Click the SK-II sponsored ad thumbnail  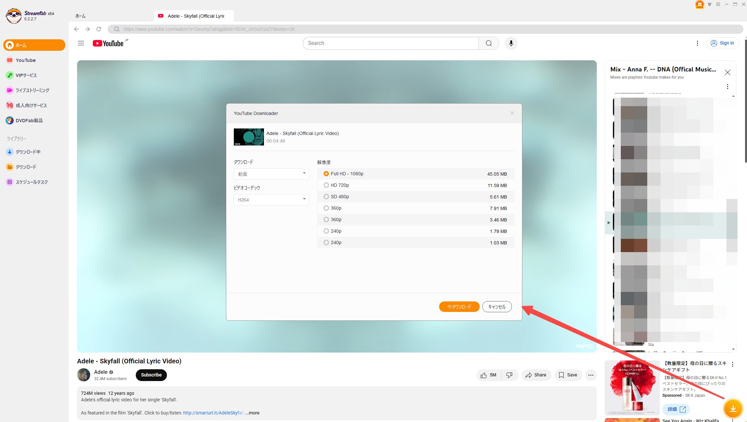click(632, 388)
